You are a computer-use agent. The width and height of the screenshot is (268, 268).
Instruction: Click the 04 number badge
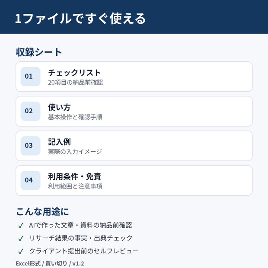pyautogui.click(x=30, y=180)
